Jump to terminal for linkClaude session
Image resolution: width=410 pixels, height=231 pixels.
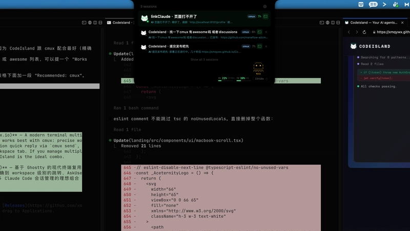click(x=266, y=16)
